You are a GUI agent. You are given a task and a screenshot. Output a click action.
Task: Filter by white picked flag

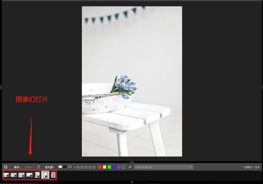pyautogui.click(x=60, y=167)
